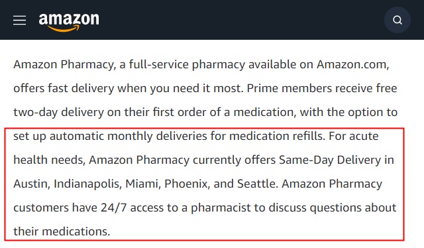424x248 pixels.
Task: Click the phrase 'two-day delivery'
Action: 59,112
